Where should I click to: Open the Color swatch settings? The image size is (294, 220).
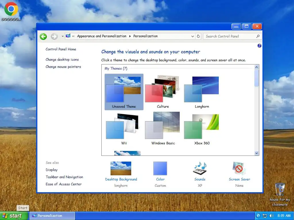click(160, 168)
